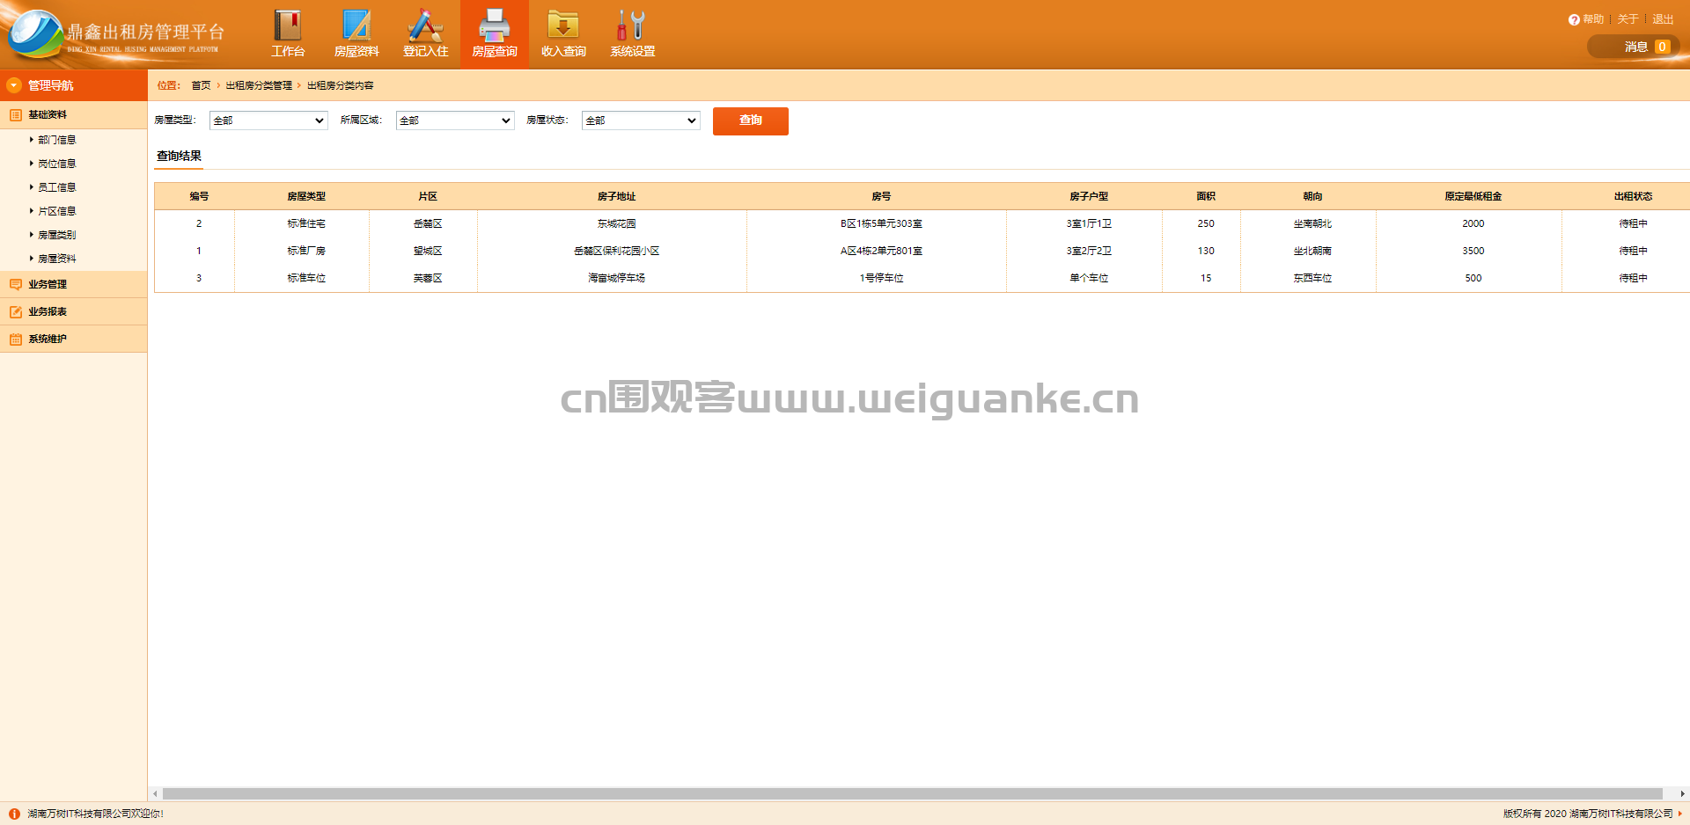Click the 1号停车位 cell
This screenshot has width=1690, height=825.
(881, 278)
